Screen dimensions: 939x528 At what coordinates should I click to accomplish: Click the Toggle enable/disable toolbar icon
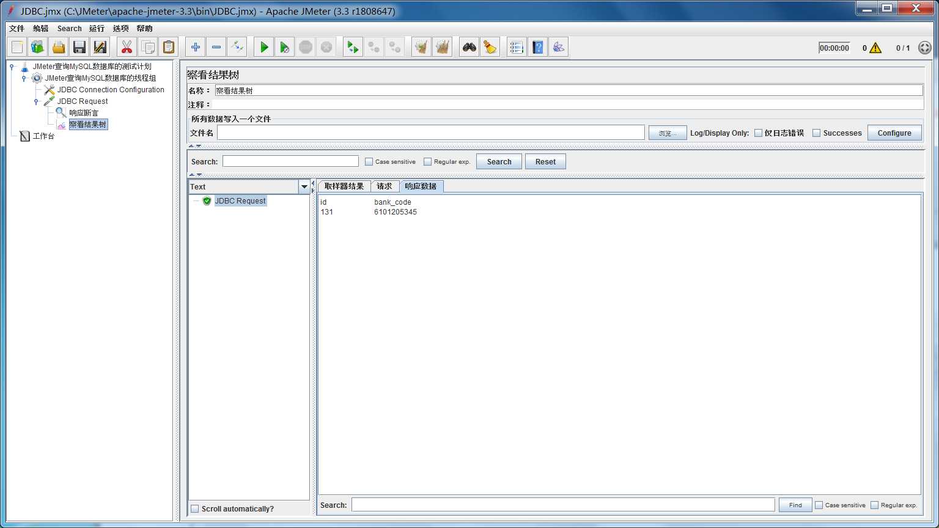(237, 47)
